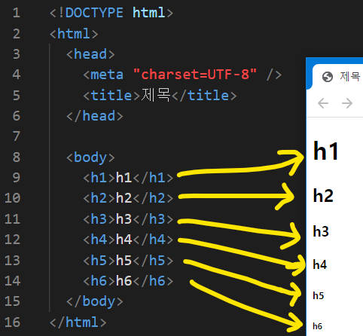
Task: Click the DOCTYPE html line in editor
Action: 111,13
